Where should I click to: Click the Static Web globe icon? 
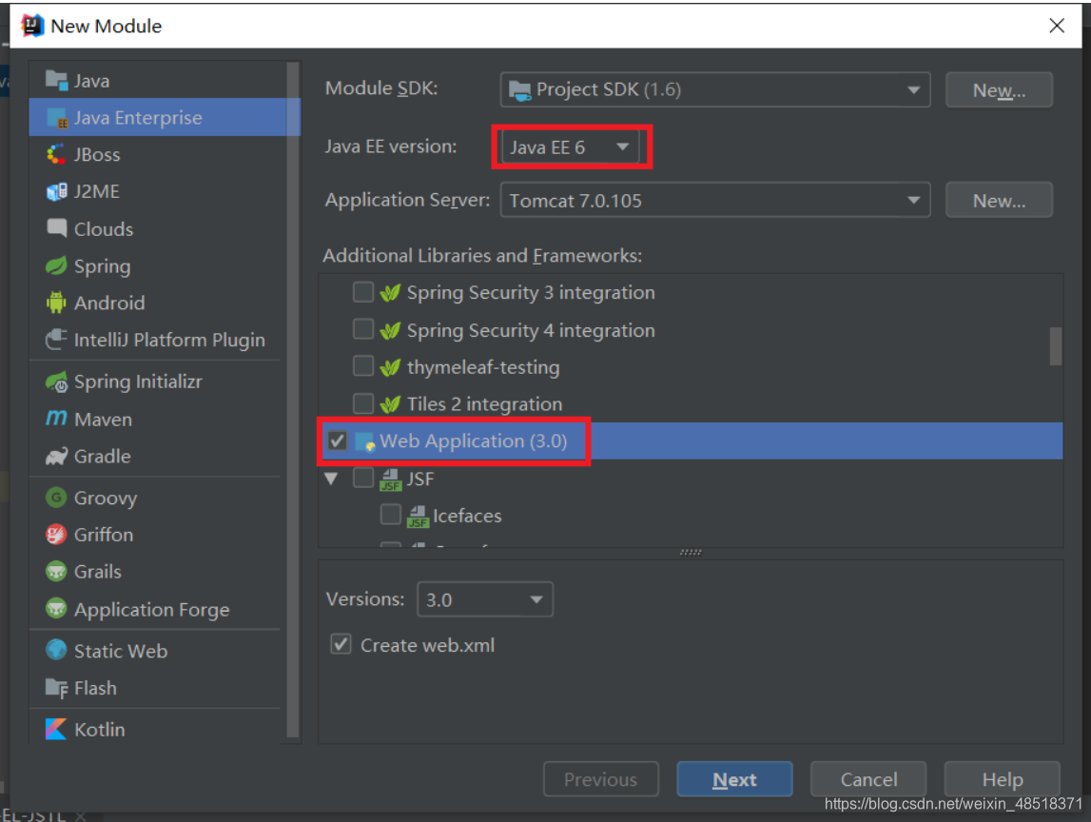(56, 650)
